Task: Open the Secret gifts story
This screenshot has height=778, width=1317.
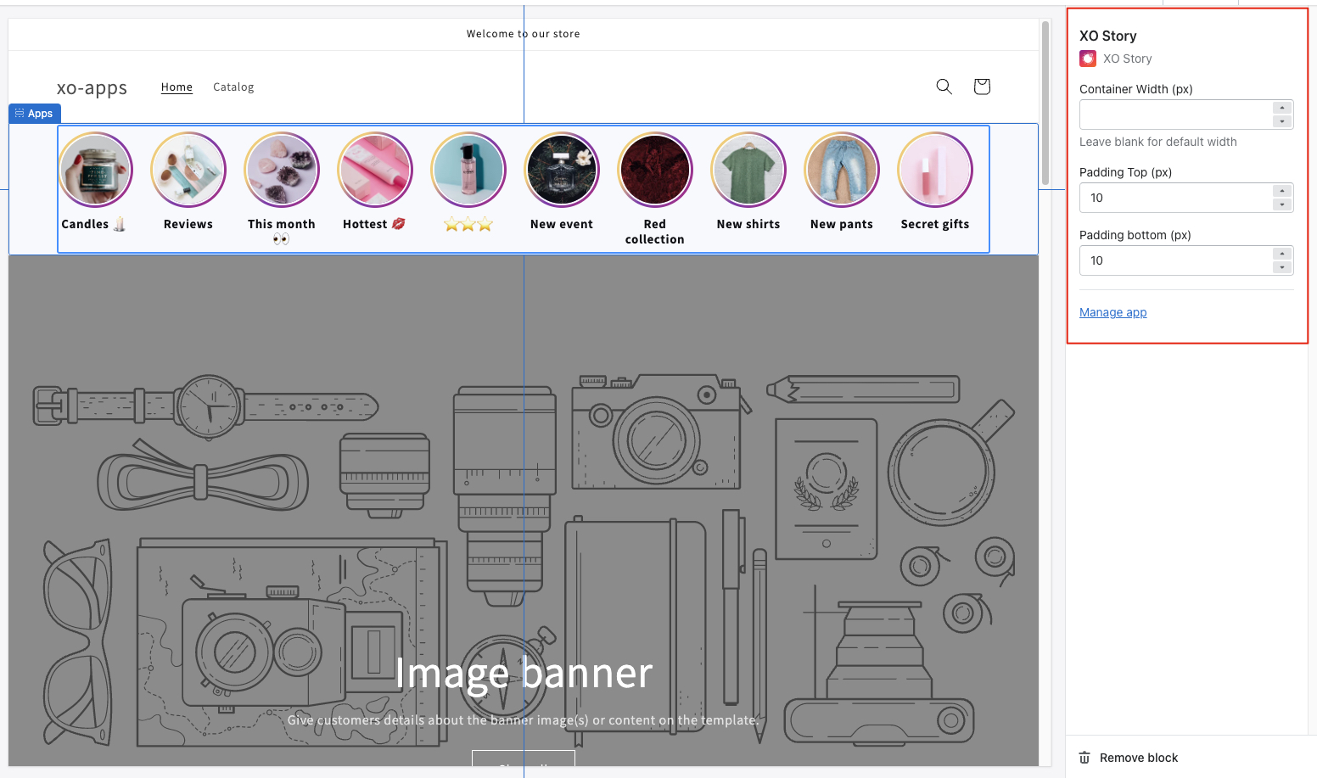Action: point(935,170)
